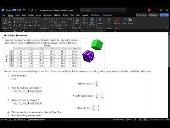Open the Table Layout tab
This screenshot has width=170, height=128.
(x=107, y=15)
